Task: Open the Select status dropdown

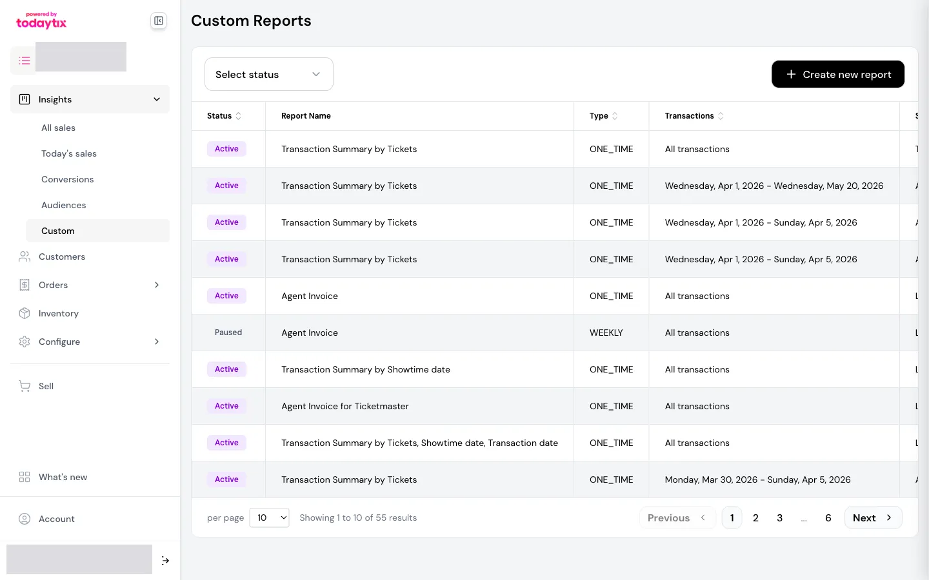Action: 269,74
